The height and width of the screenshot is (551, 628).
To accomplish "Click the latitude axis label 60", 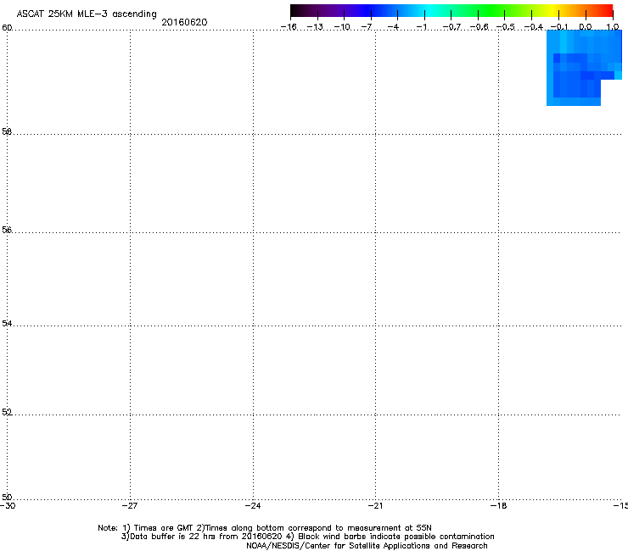I will [7, 28].
